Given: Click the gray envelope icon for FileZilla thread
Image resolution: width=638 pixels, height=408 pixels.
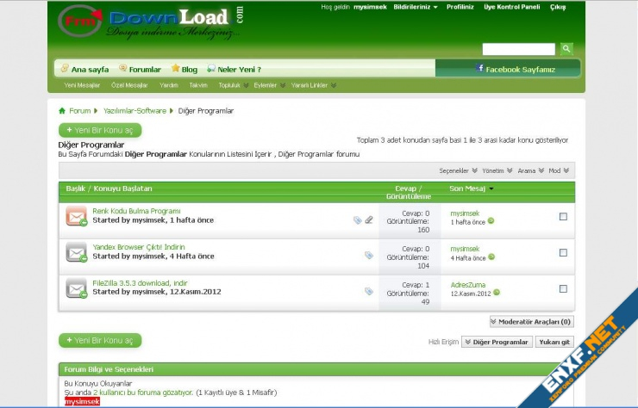Looking at the screenshot, I should point(77,288).
